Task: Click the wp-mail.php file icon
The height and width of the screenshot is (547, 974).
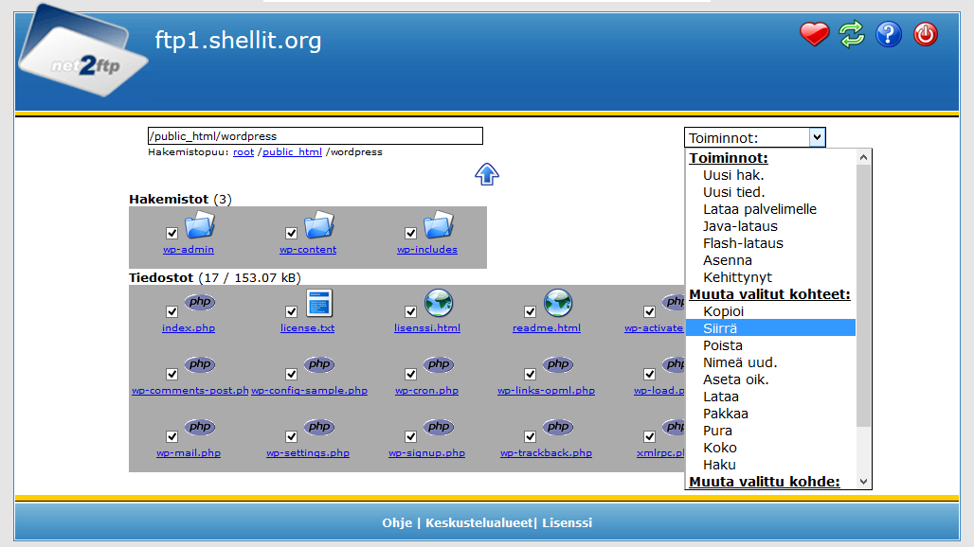Action: (x=199, y=427)
